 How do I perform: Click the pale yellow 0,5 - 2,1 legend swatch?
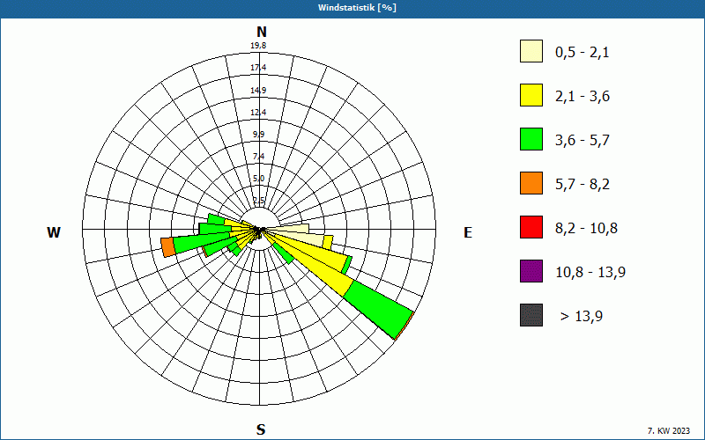531,51
